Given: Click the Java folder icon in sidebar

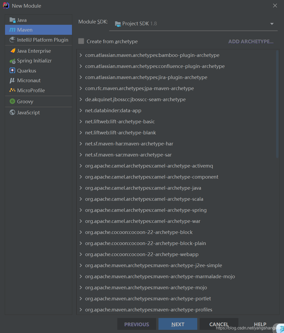Looking at the screenshot, I should pyautogui.click(x=12, y=20).
